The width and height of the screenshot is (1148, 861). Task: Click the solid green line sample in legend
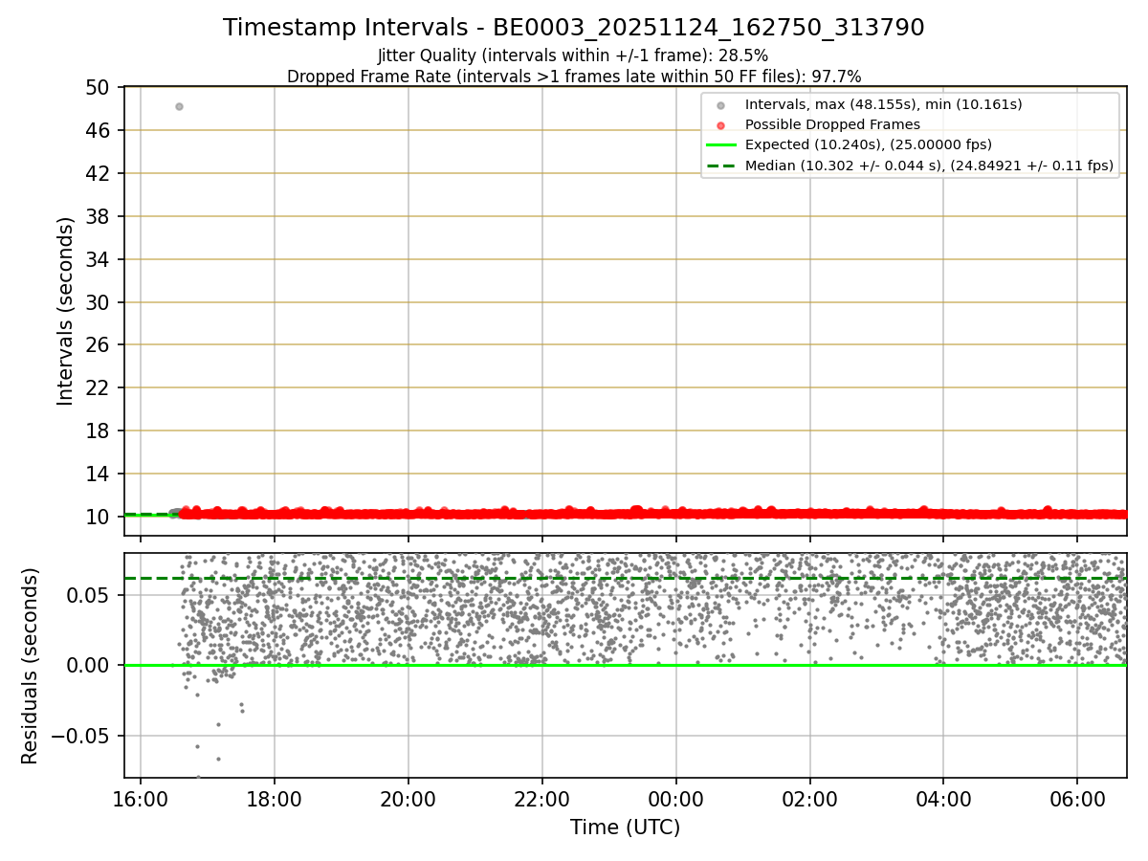click(721, 145)
